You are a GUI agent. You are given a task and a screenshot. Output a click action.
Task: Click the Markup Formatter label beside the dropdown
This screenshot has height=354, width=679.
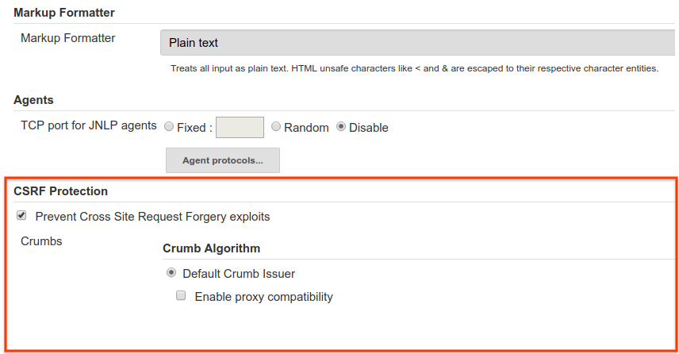click(68, 38)
